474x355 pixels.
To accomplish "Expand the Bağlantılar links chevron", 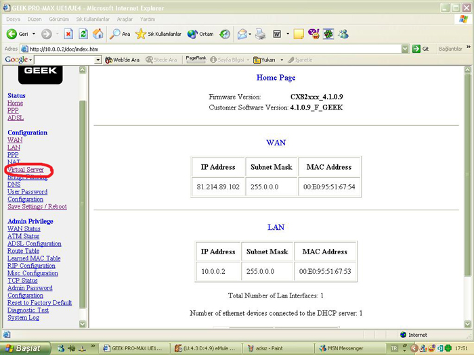I will pos(469,47).
